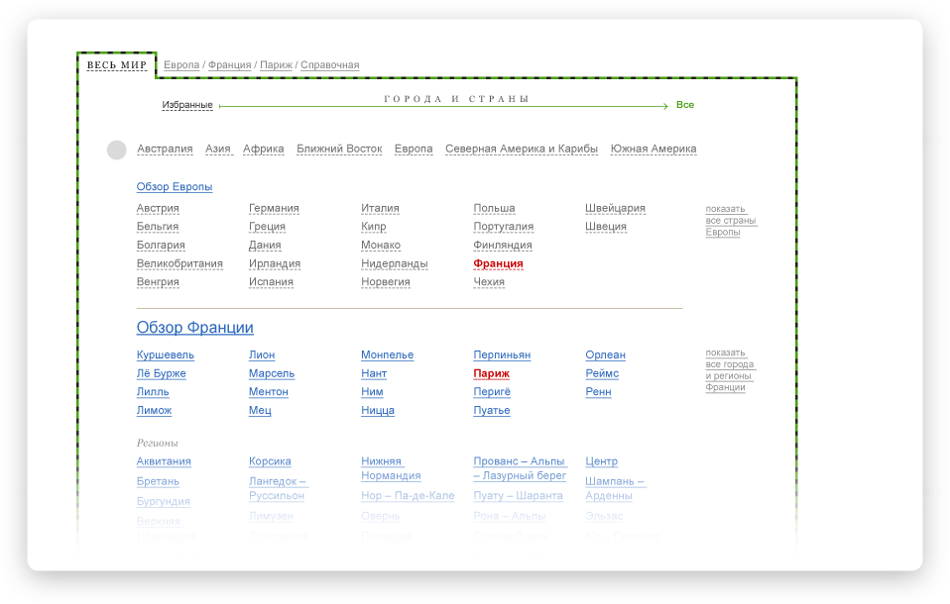Select the ВЕСЬ МИР tab
This screenshot has width=950, height=604.
tap(117, 65)
